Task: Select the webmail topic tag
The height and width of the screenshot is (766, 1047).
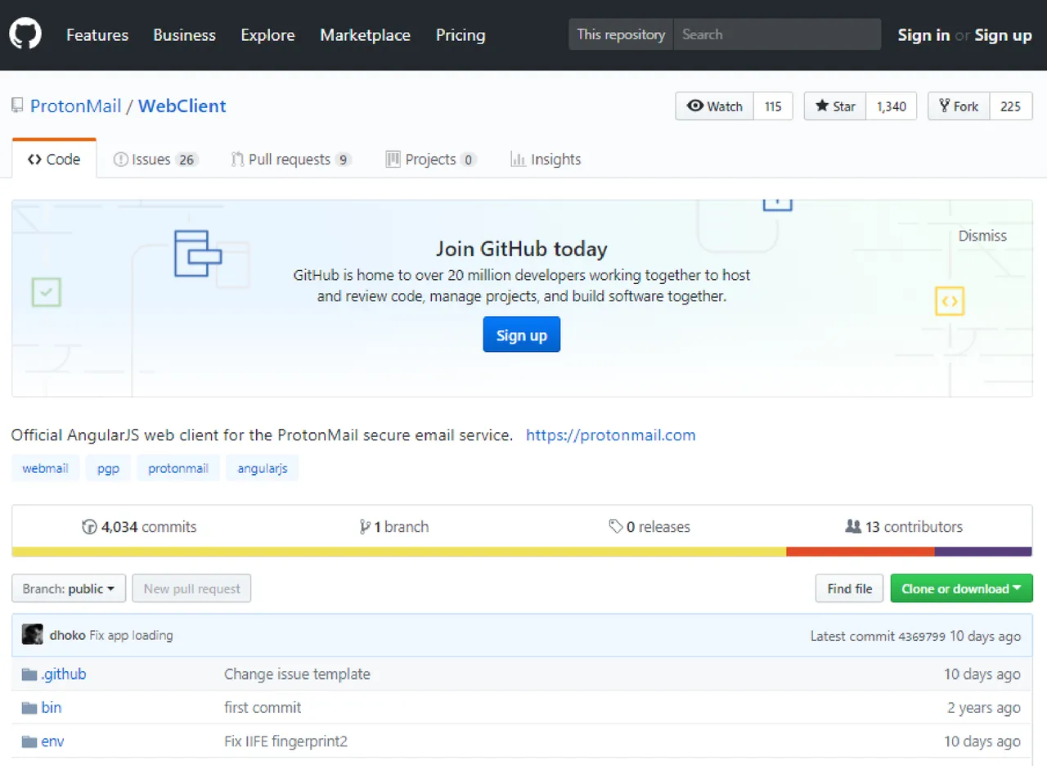Action: point(45,469)
